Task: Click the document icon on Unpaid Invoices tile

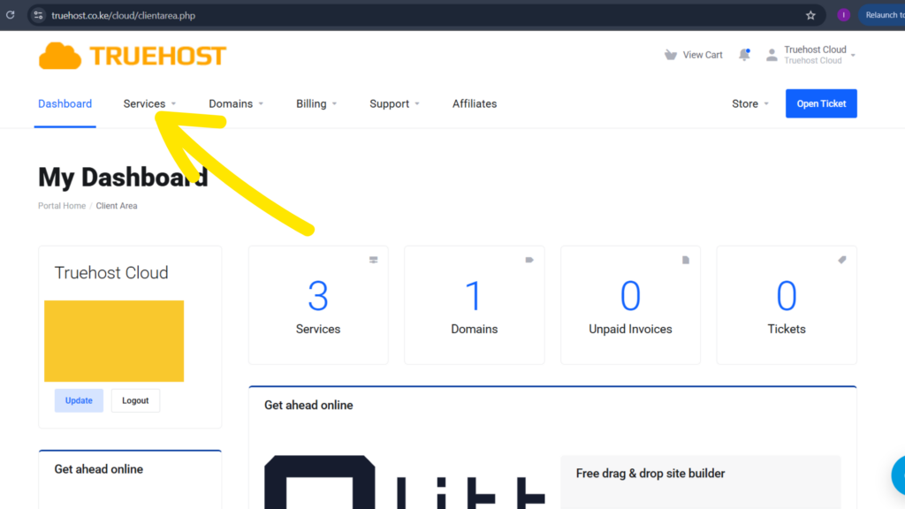Action: point(686,261)
